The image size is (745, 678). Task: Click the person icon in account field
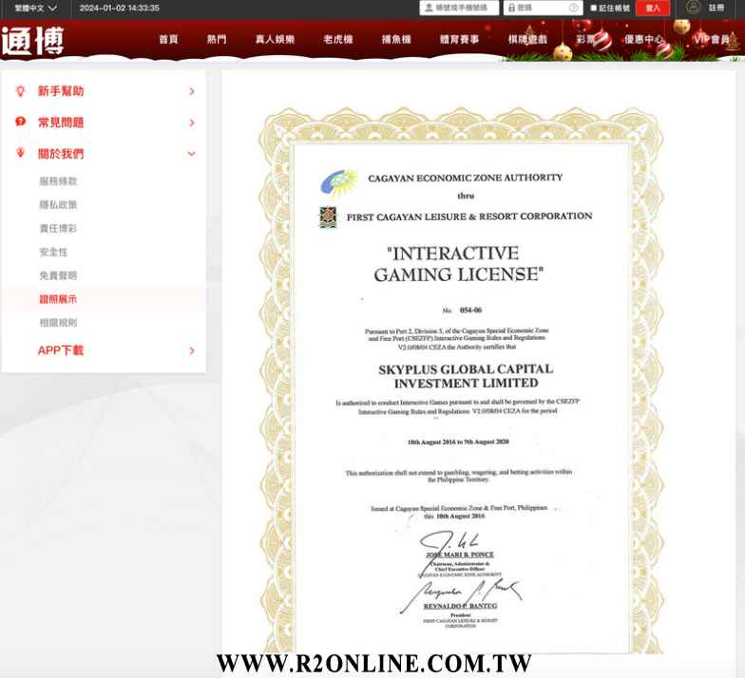coord(429,8)
